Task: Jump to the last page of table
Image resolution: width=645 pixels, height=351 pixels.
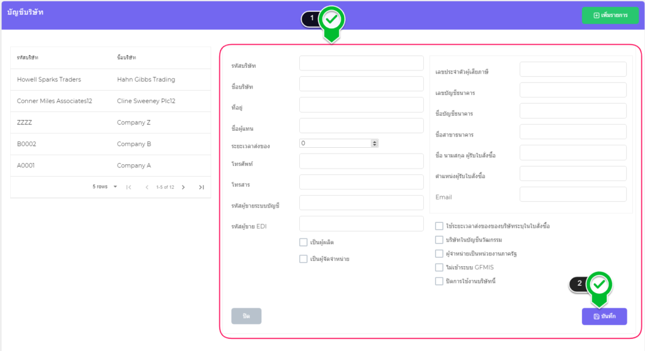Action: click(x=202, y=187)
